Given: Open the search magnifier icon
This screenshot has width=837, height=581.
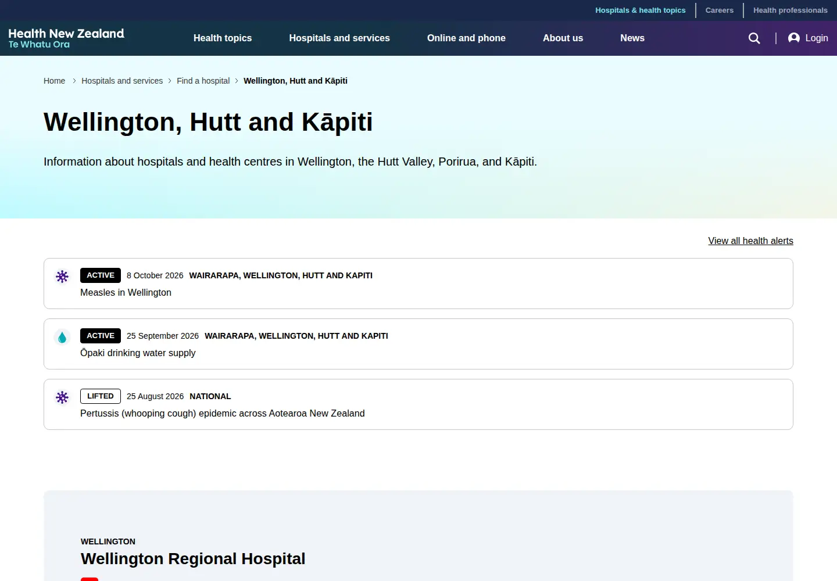Looking at the screenshot, I should 754,38.
